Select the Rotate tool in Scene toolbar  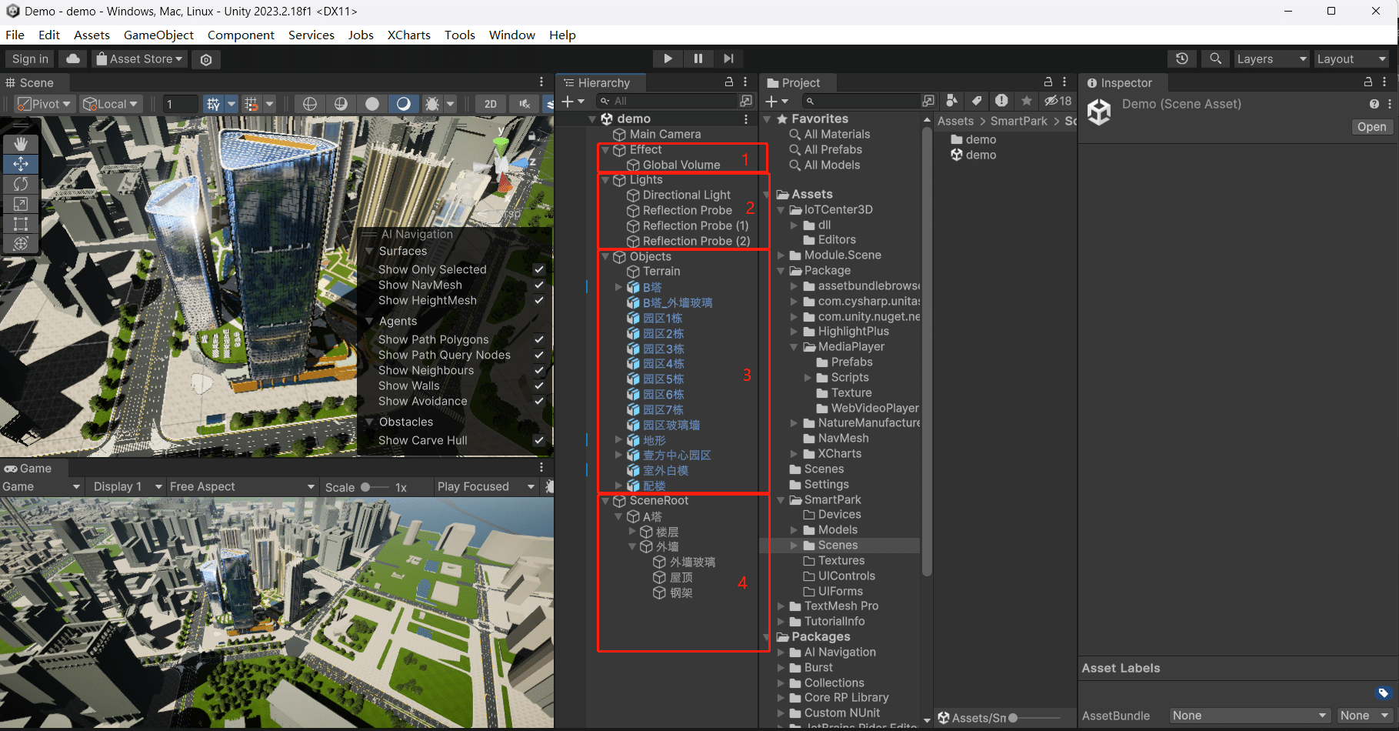(x=21, y=184)
